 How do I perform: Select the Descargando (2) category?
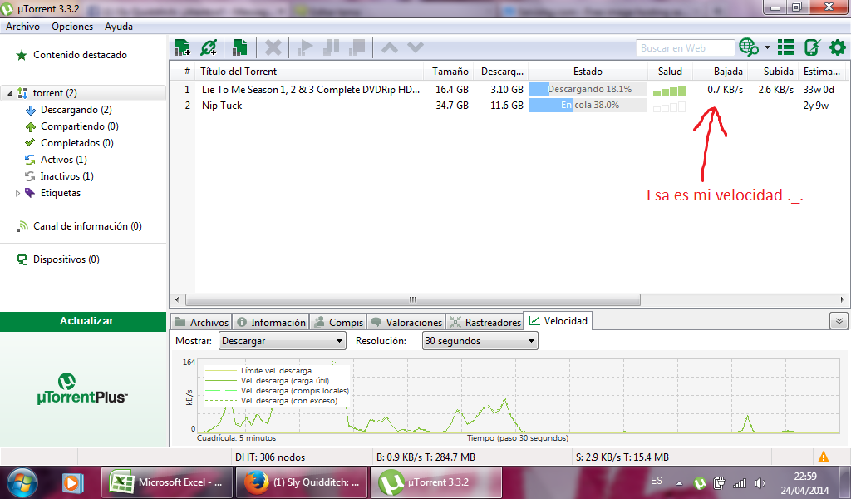pyautogui.click(x=76, y=110)
